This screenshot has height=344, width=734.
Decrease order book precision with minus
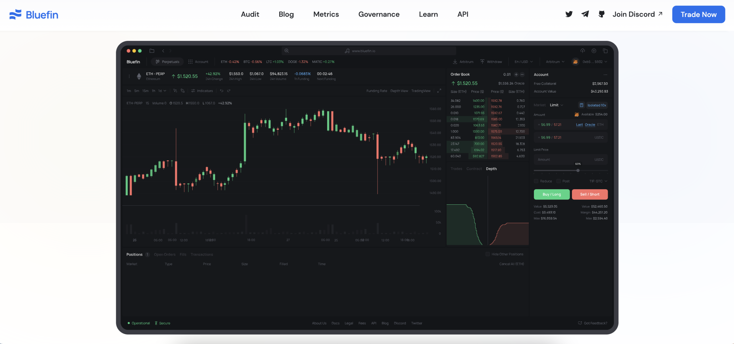(522, 75)
